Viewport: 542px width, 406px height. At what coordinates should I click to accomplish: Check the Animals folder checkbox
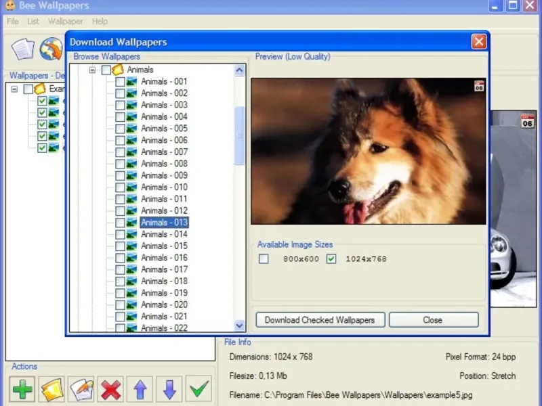click(x=106, y=70)
